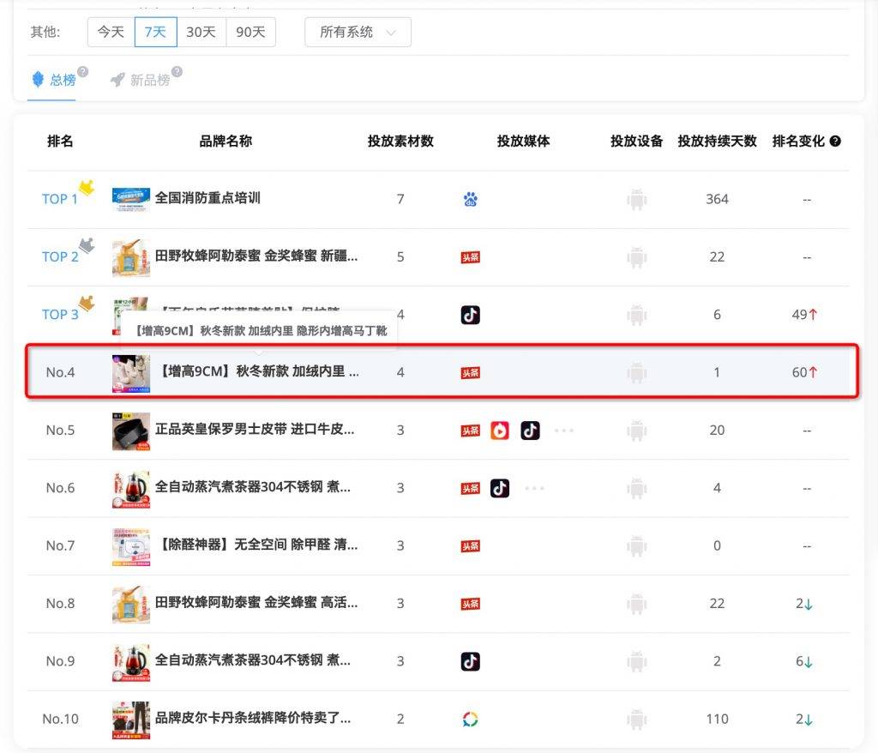Select the 30天 time range option
Image resolution: width=878 pixels, height=753 pixels.
(201, 32)
